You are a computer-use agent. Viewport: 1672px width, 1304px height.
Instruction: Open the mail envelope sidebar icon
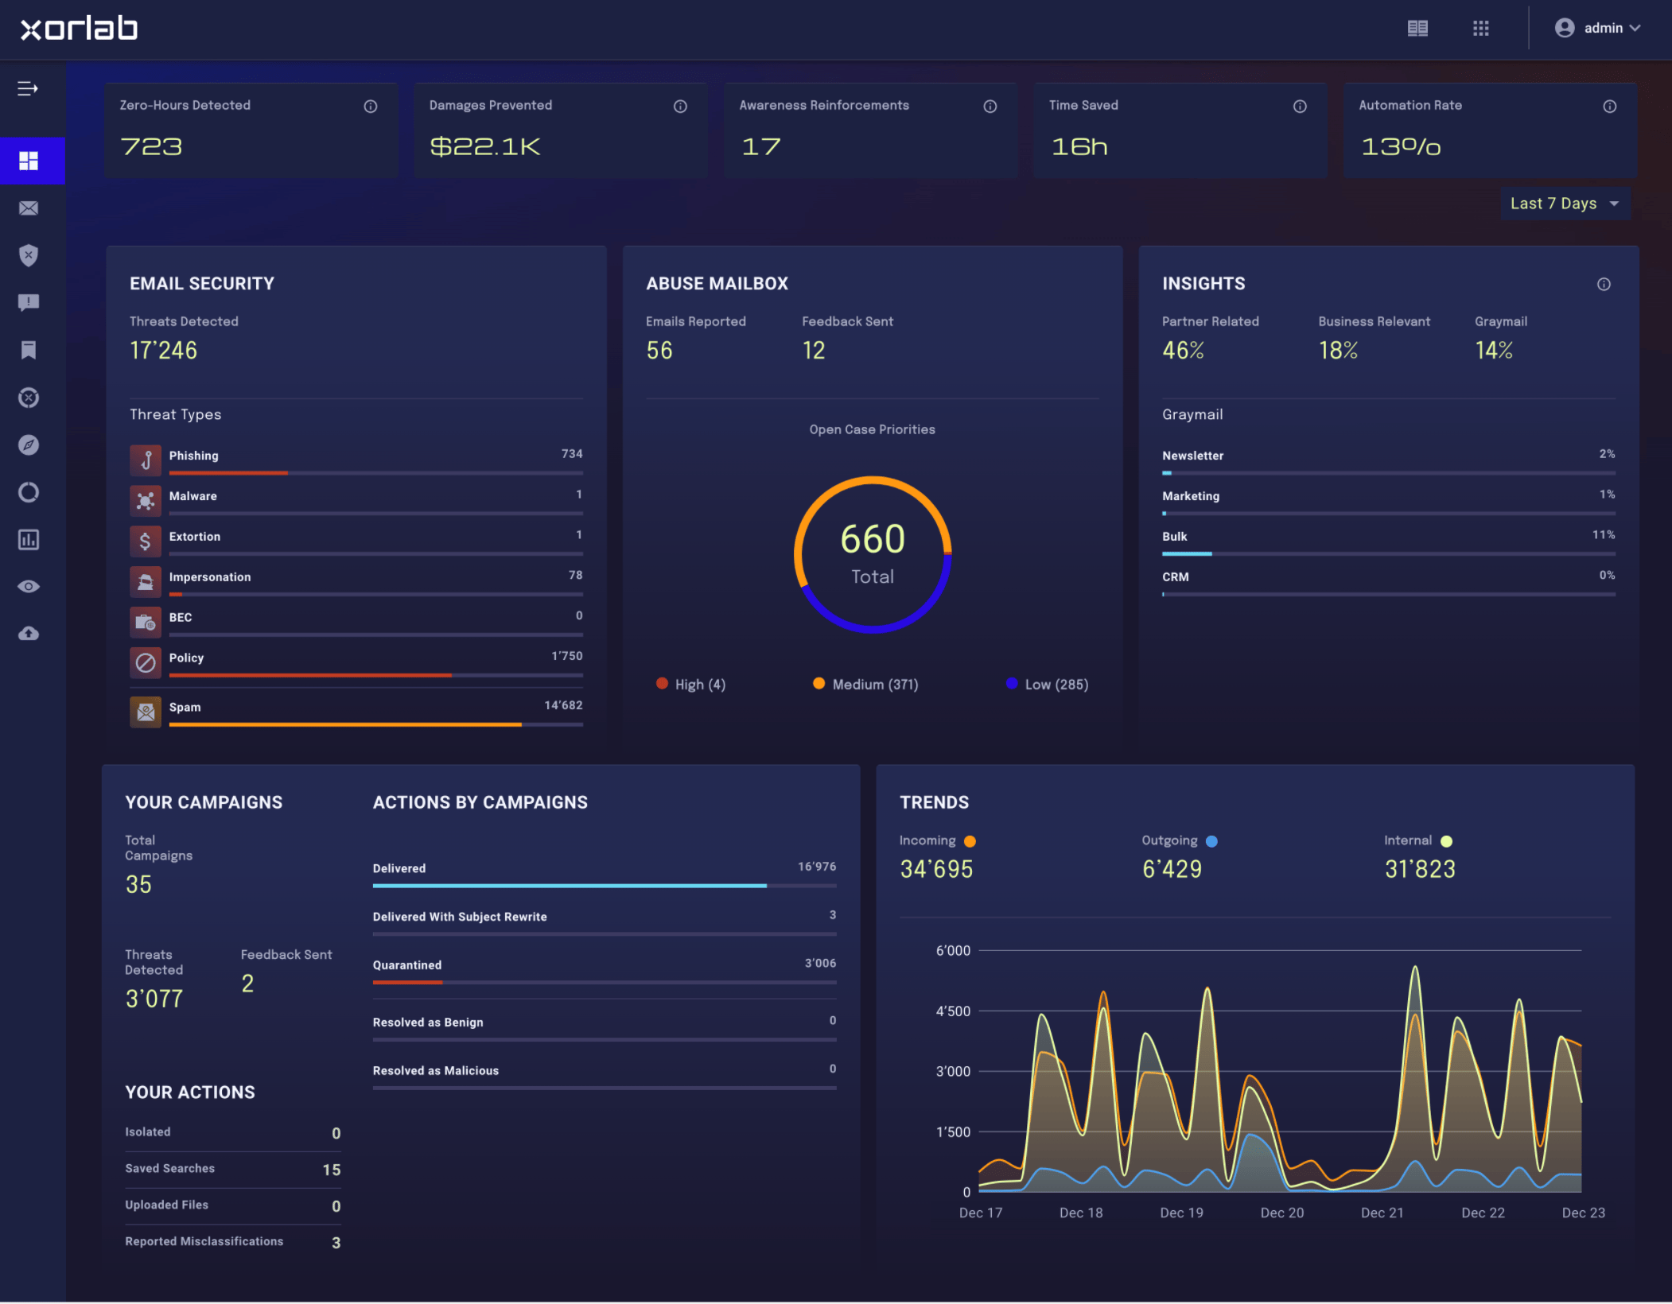29,208
